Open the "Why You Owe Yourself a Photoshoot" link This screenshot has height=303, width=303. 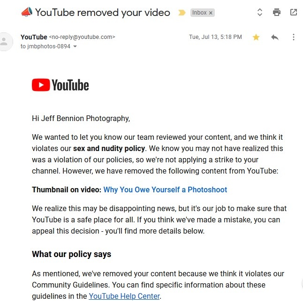165,189
